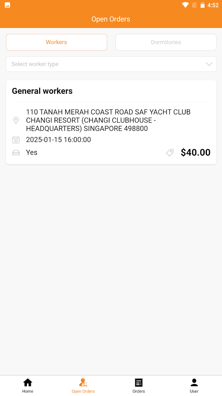The image size is (222, 396).
Task: Tap the $40.00 order price
Action: [195, 152]
